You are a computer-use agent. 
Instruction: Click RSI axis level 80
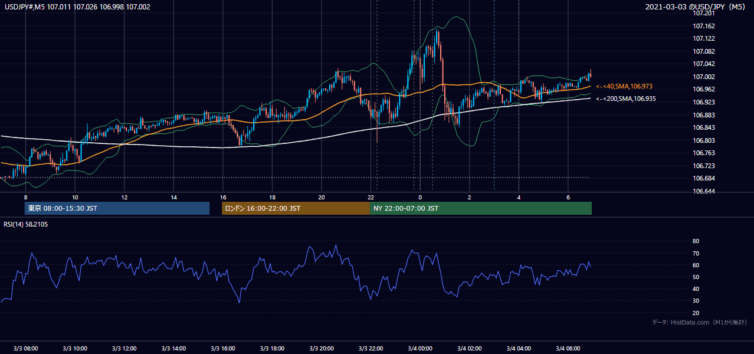pos(696,241)
